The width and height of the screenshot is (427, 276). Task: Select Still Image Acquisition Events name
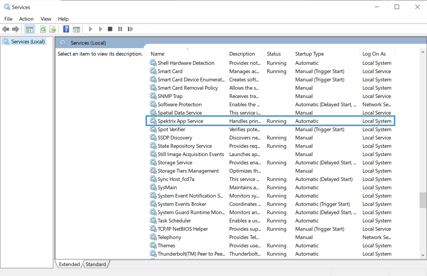click(x=191, y=154)
